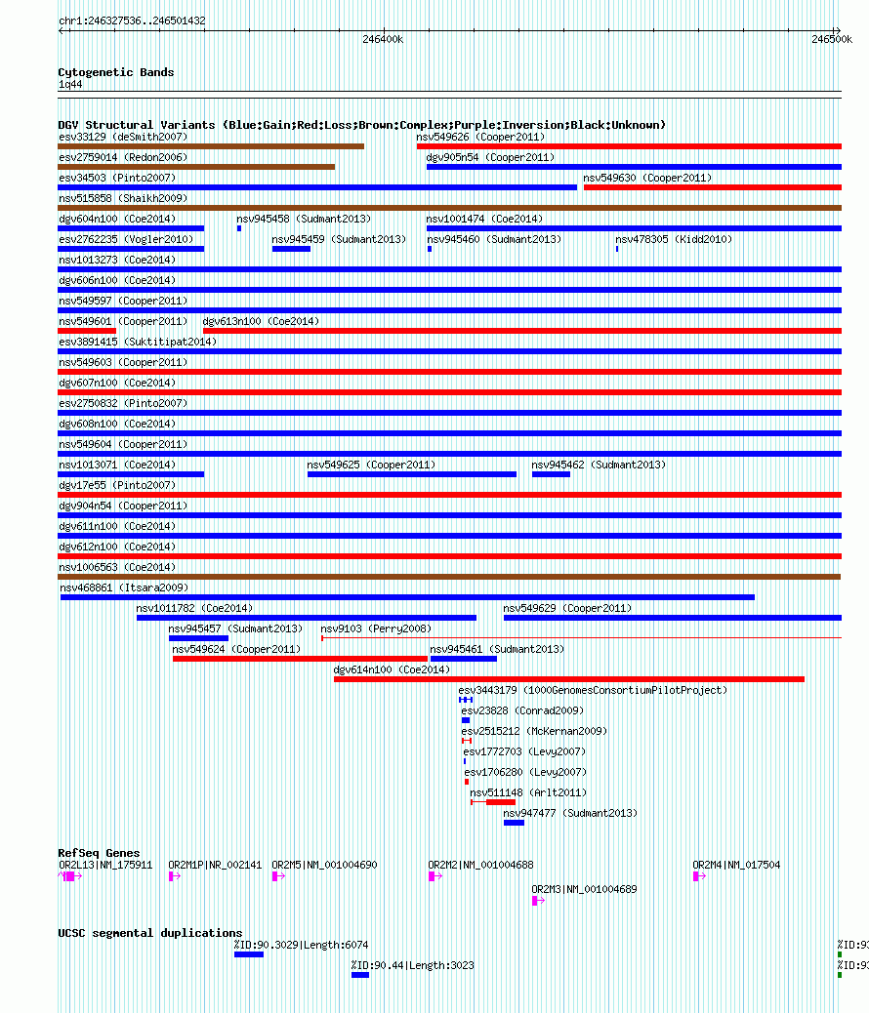The height and width of the screenshot is (1013, 869).
Task: Click the nsv9103 thin red variant line
Action: [581, 638]
